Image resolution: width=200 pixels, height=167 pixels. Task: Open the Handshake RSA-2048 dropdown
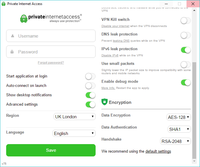(175, 141)
